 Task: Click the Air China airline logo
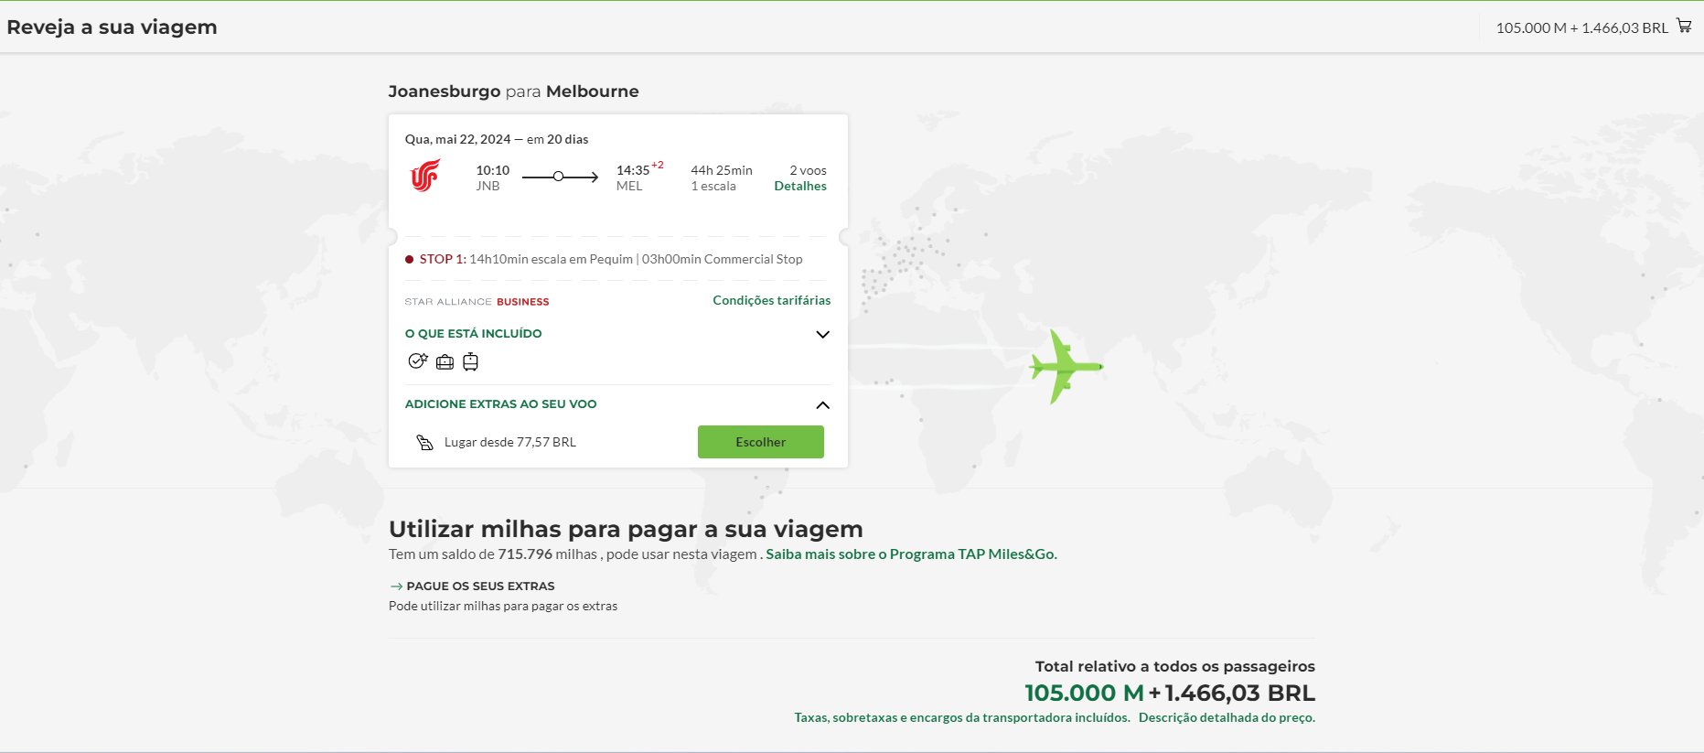pyautogui.click(x=425, y=176)
